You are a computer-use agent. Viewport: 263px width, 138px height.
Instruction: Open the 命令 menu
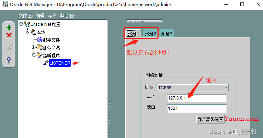pos(52,16)
